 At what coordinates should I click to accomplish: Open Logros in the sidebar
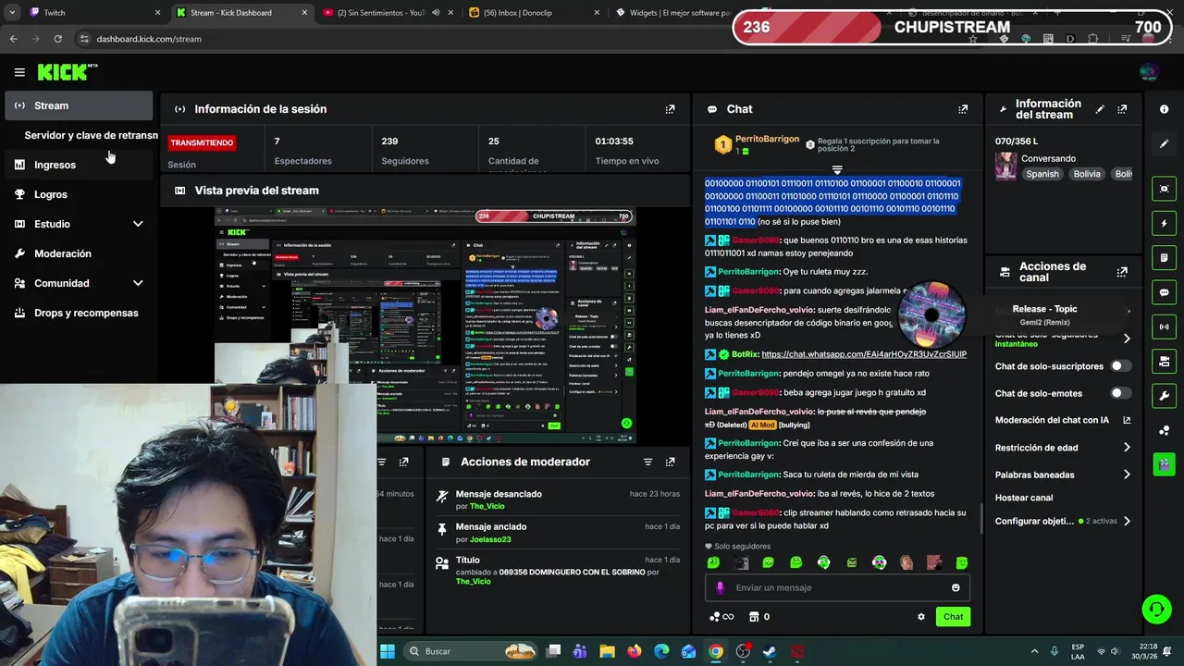79,194
